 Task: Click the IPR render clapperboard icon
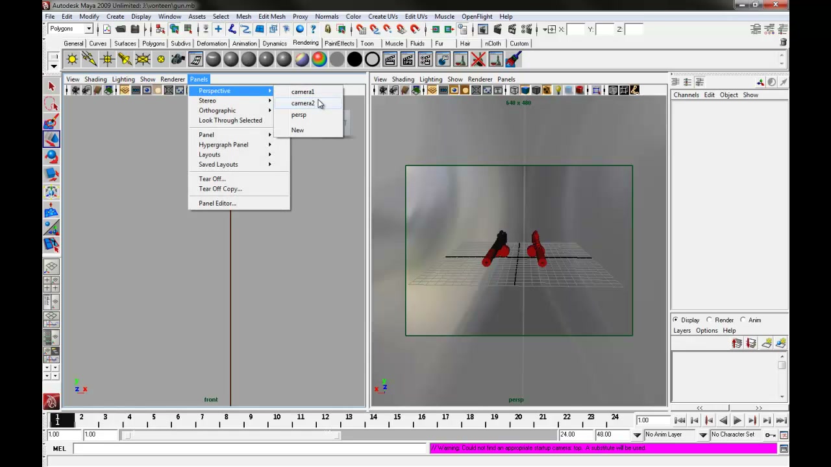click(407, 60)
